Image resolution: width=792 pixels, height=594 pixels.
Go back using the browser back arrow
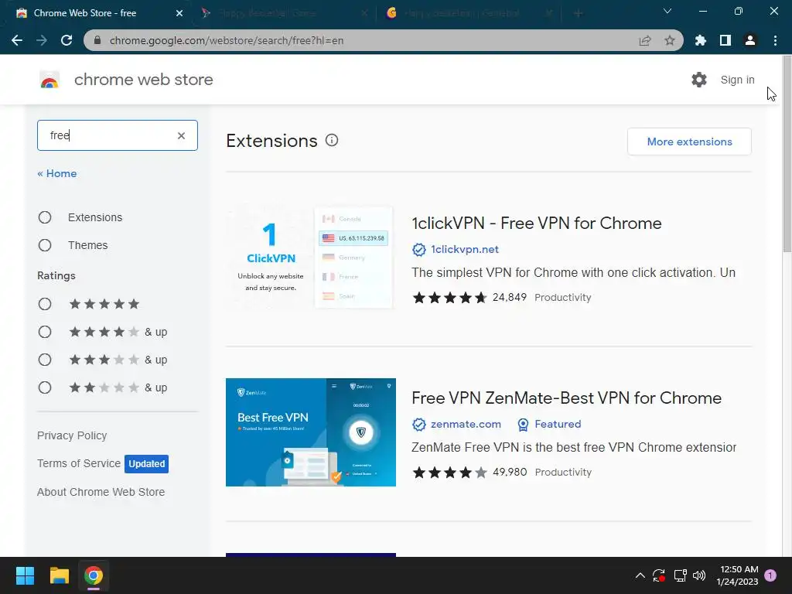[17, 40]
